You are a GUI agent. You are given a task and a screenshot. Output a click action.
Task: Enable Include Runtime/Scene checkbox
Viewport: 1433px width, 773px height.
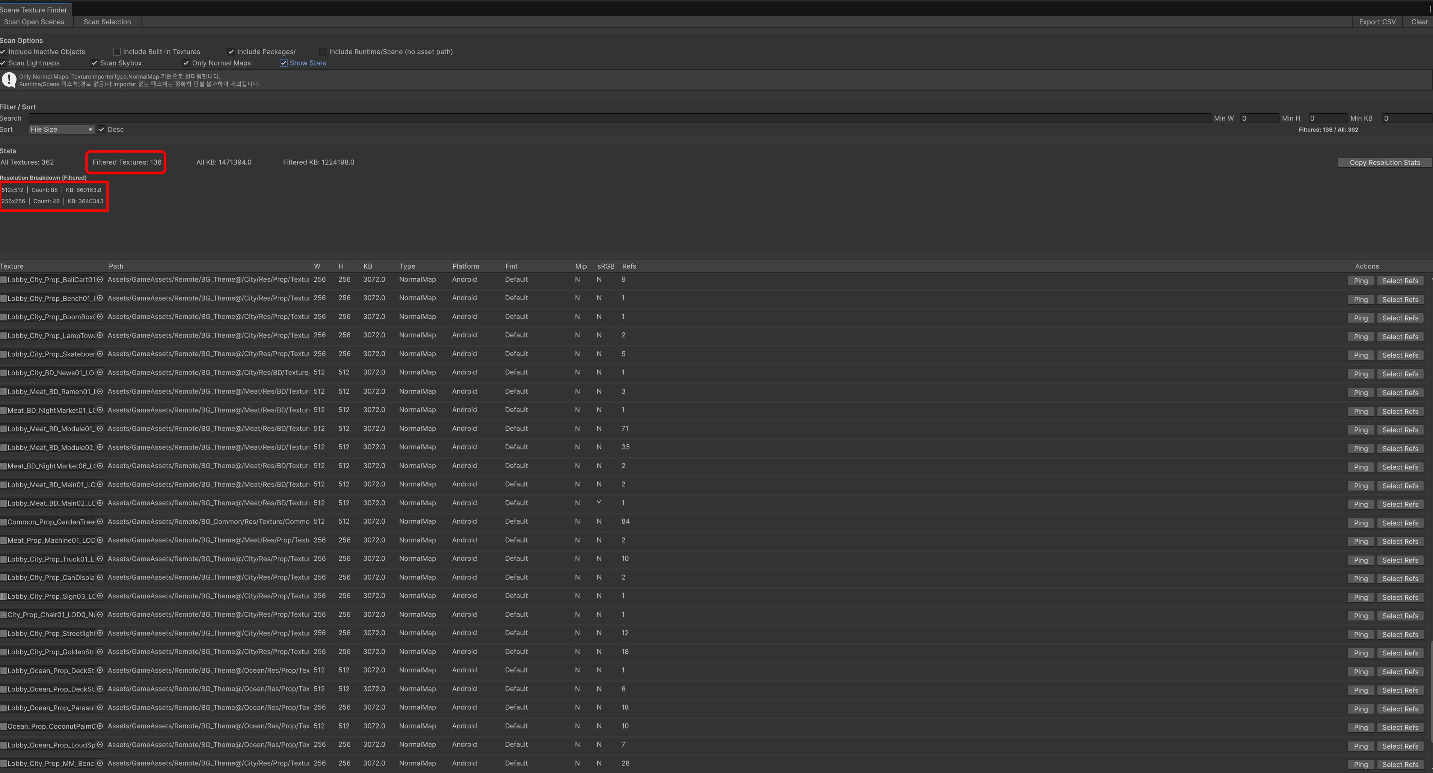tap(323, 52)
